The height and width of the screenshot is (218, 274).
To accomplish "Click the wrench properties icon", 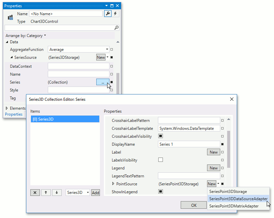I will (x=108, y=14).
